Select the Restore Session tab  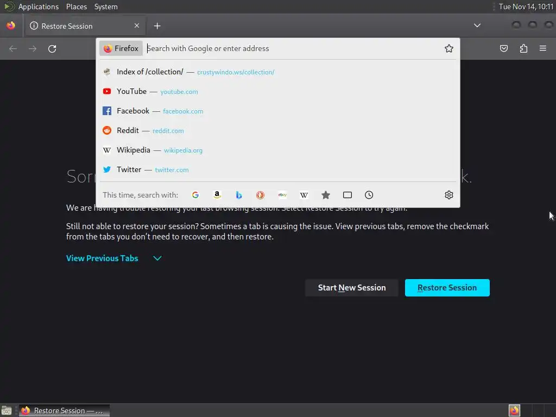coord(85,26)
